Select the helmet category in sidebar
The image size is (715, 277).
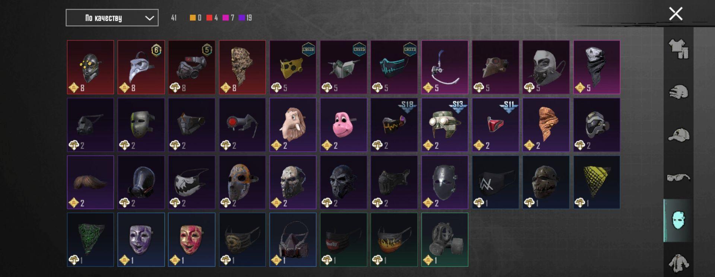point(679,92)
